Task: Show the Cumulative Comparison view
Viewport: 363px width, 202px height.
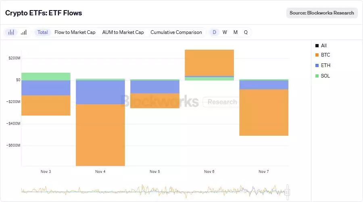Action: pos(176,32)
